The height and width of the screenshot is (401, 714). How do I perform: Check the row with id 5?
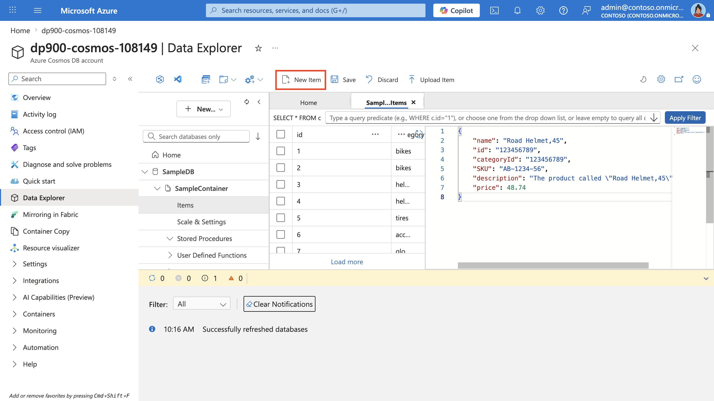coord(280,218)
